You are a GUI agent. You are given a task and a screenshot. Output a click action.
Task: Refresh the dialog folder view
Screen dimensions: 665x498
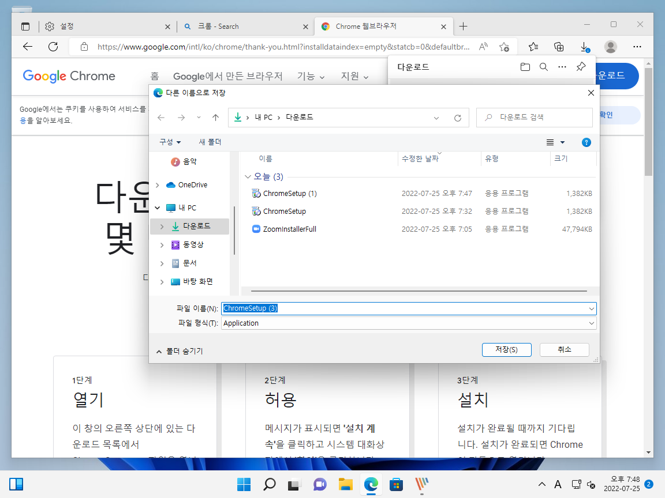point(458,118)
